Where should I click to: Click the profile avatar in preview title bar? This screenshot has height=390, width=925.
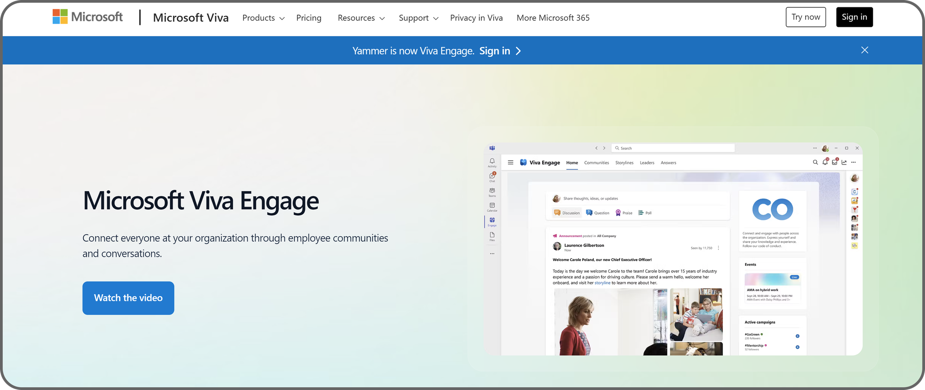point(825,148)
